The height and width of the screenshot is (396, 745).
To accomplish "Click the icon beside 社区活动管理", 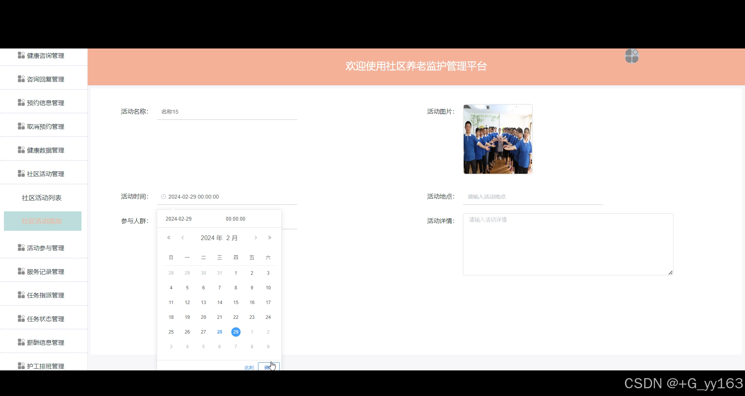I will tap(21, 173).
